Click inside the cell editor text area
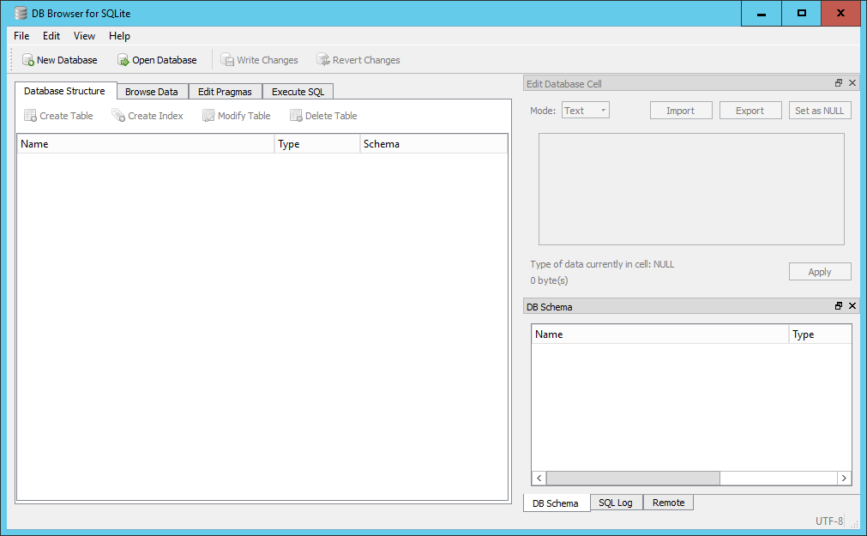867x536 pixels. (691, 189)
